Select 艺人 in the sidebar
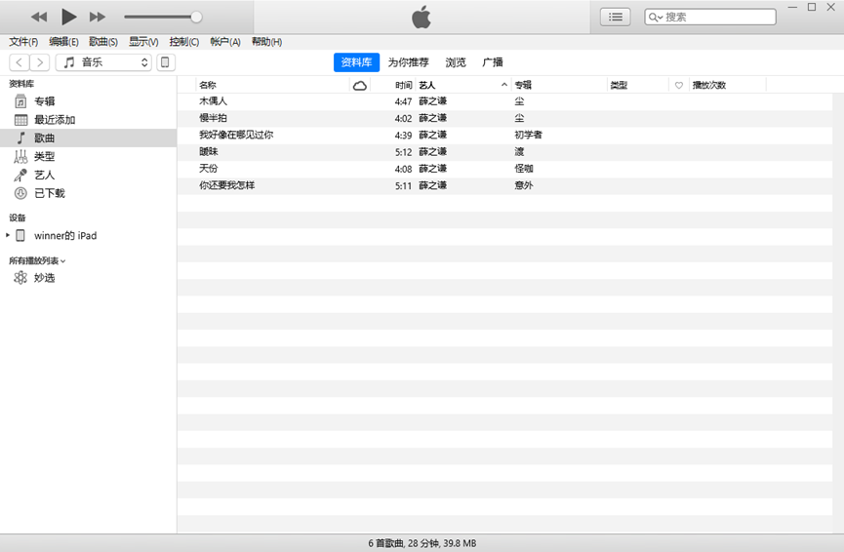The width and height of the screenshot is (844, 552). (x=88, y=175)
